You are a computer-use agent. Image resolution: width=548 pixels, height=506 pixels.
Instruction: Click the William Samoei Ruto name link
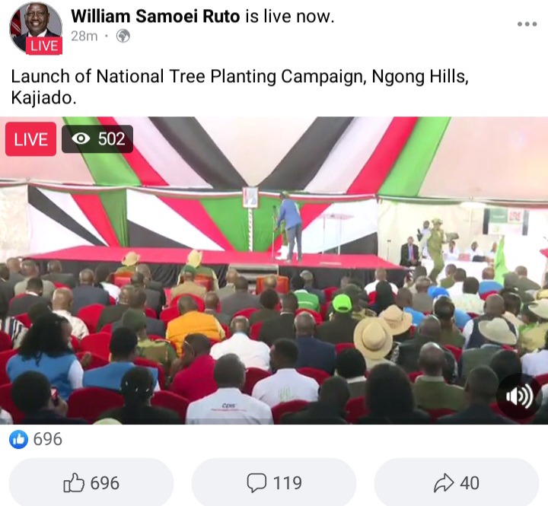point(155,17)
